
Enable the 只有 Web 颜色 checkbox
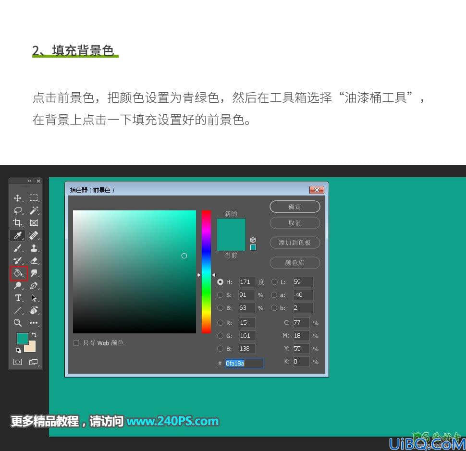pos(76,343)
